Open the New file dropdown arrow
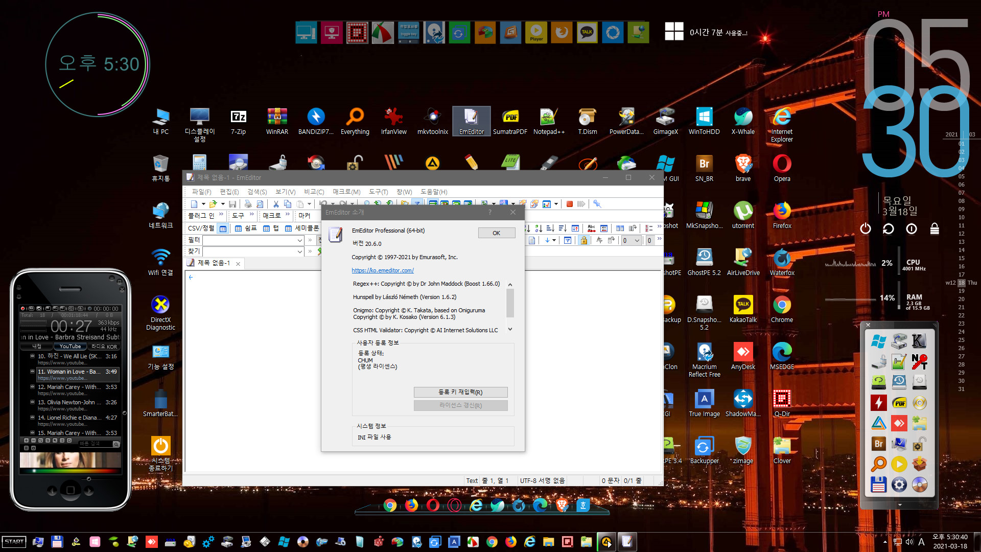Screen dimensions: 981x552 tap(203, 204)
